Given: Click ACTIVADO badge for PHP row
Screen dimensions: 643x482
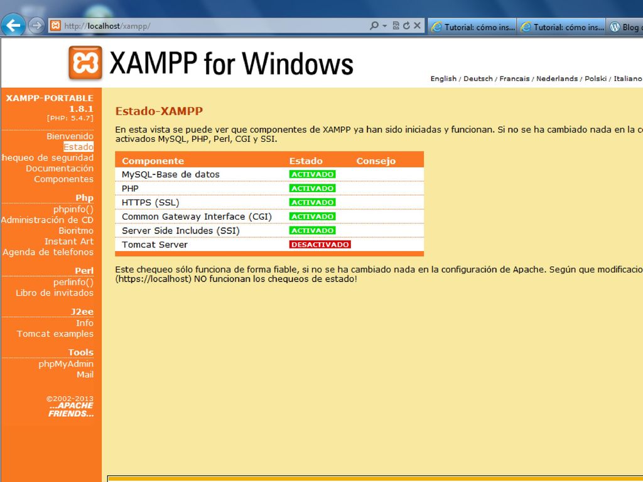Looking at the screenshot, I should click(x=313, y=188).
